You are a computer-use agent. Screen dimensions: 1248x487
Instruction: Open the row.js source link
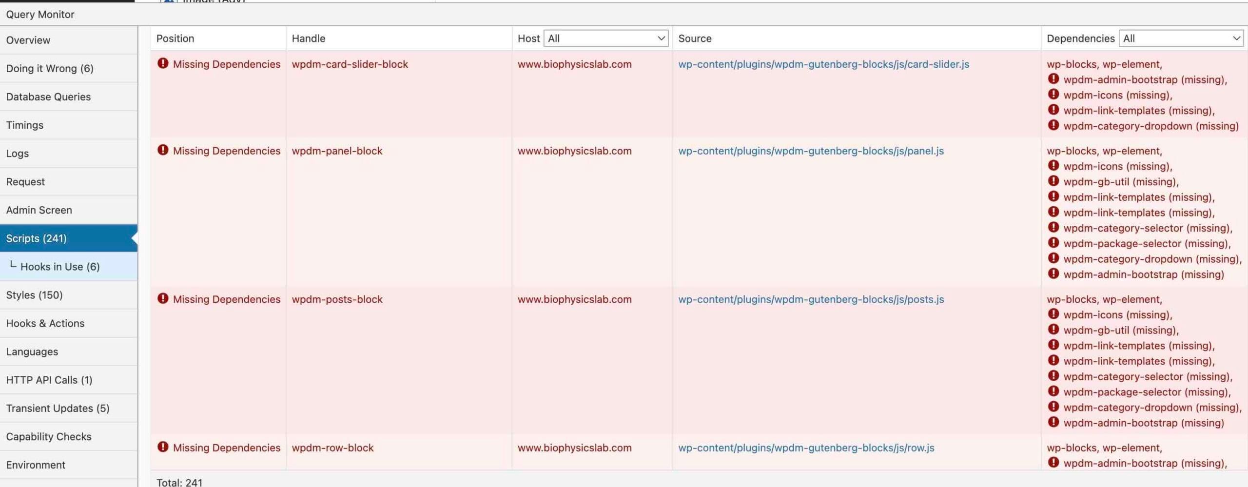point(806,448)
